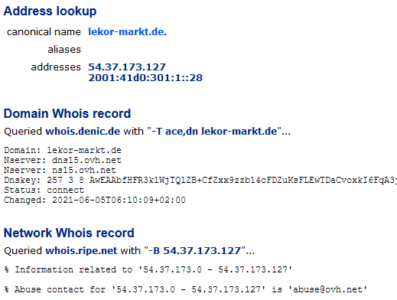Follow the whois.denic.de server link
The width and height of the screenshot is (397, 300).
point(83,132)
